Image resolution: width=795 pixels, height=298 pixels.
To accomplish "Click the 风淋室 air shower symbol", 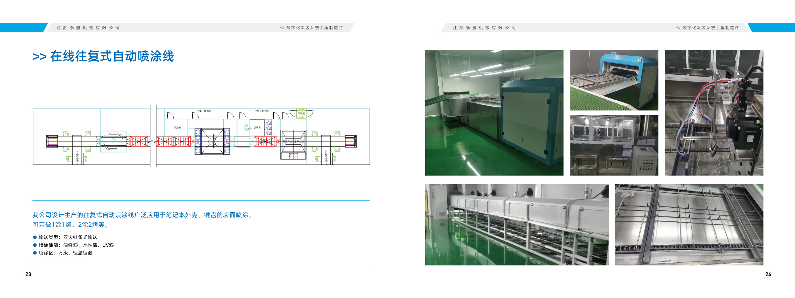I will (x=301, y=113).
